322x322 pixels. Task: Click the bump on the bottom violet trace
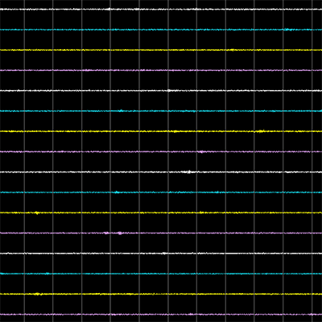tap(191, 314)
